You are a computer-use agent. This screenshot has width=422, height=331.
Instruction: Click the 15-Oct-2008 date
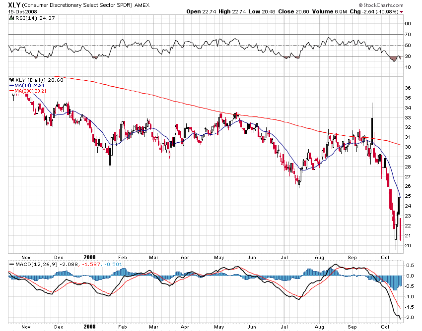click(x=23, y=12)
